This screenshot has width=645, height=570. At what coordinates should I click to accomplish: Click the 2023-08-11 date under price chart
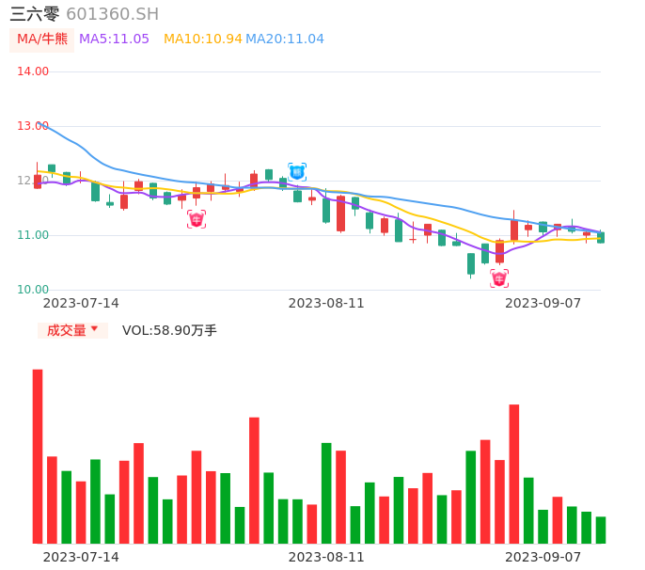pyautogui.click(x=326, y=303)
